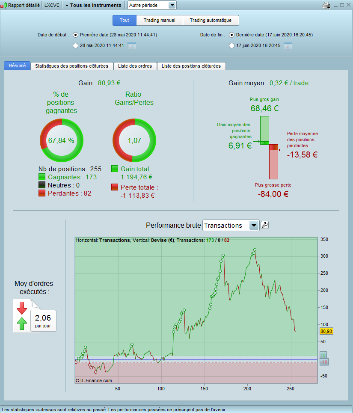Open the chart settings wrench icon
Image resolution: width=353 pixels, height=413 pixels.
tap(264, 225)
